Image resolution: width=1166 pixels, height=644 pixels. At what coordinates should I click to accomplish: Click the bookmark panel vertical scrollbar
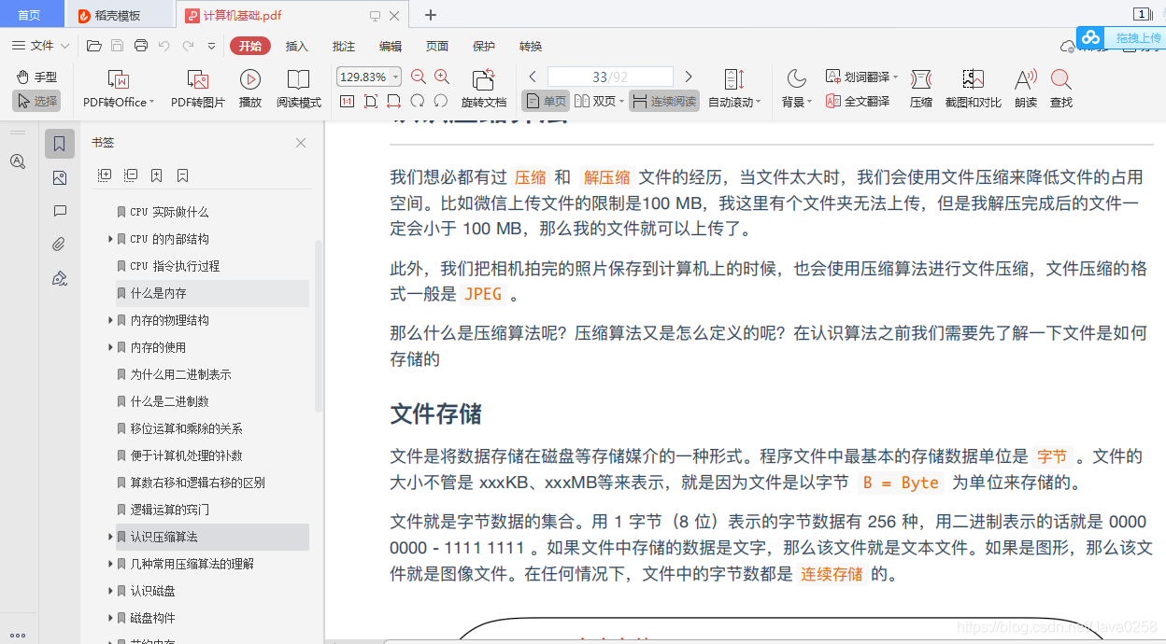[319, 326]
